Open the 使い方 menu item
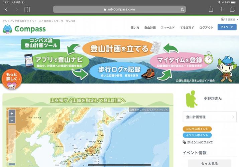 coord(135,27)
